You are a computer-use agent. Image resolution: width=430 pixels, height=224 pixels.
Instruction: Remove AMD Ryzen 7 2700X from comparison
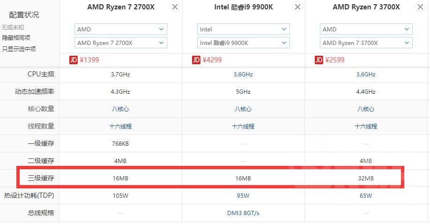(175, 7)
